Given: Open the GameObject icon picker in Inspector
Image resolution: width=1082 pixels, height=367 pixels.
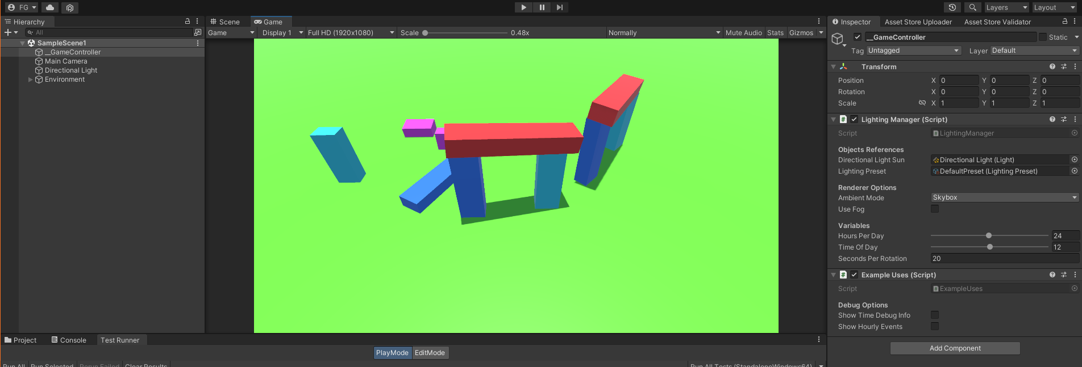Looking at the screenshot, I should tap(839, 39).
